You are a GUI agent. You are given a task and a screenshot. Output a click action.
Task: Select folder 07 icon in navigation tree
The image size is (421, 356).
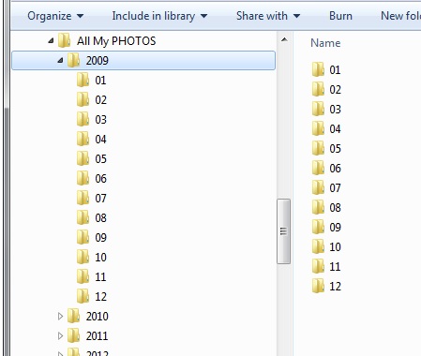83,198
